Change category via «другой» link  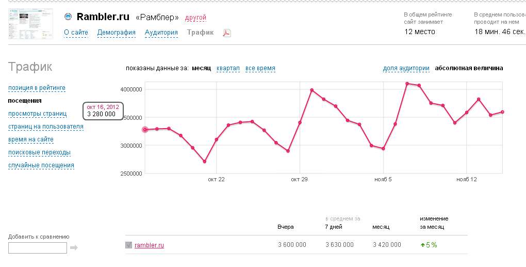pyautogui.click(x=195, y=18)
